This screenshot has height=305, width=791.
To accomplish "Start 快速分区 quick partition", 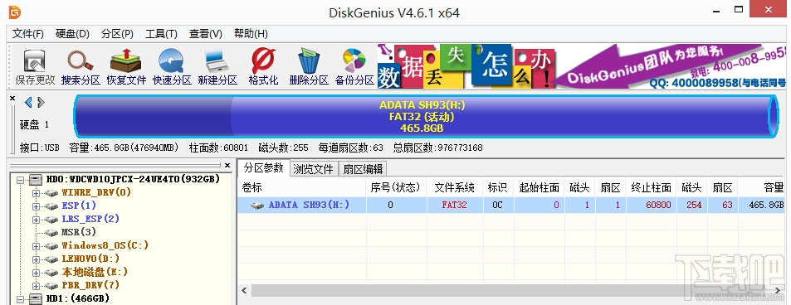I will (x=172, y=67).
